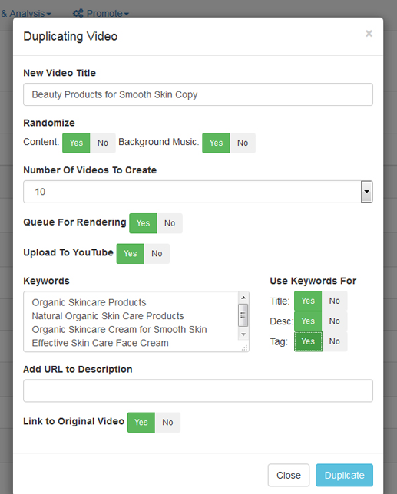This screenshot has height=494, width=397.
Task: Turn off Background Music randomization
Action: click(243, 143)
